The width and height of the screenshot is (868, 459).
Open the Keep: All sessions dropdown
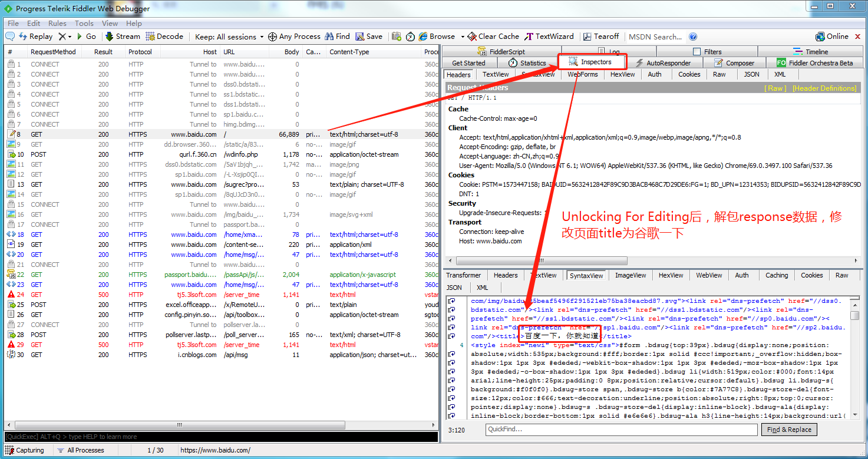[x=230, y=37]
